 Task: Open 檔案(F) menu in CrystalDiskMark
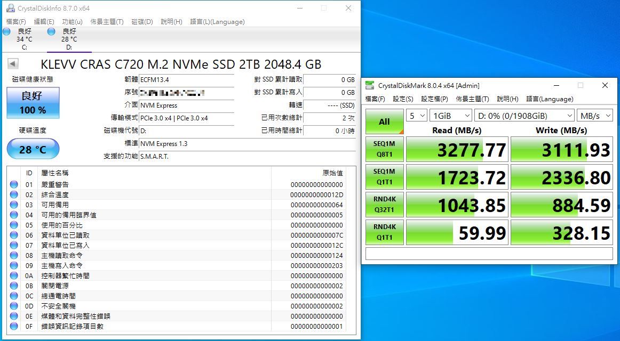[x=375, y=99]
